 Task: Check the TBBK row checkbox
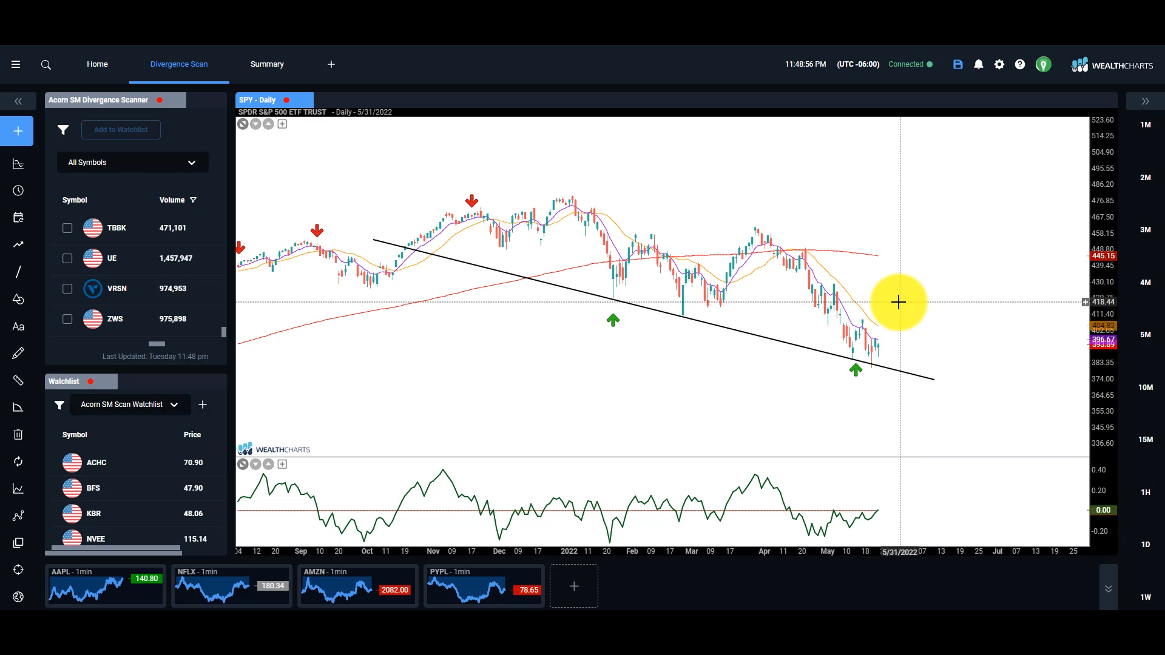coord(67,228)
